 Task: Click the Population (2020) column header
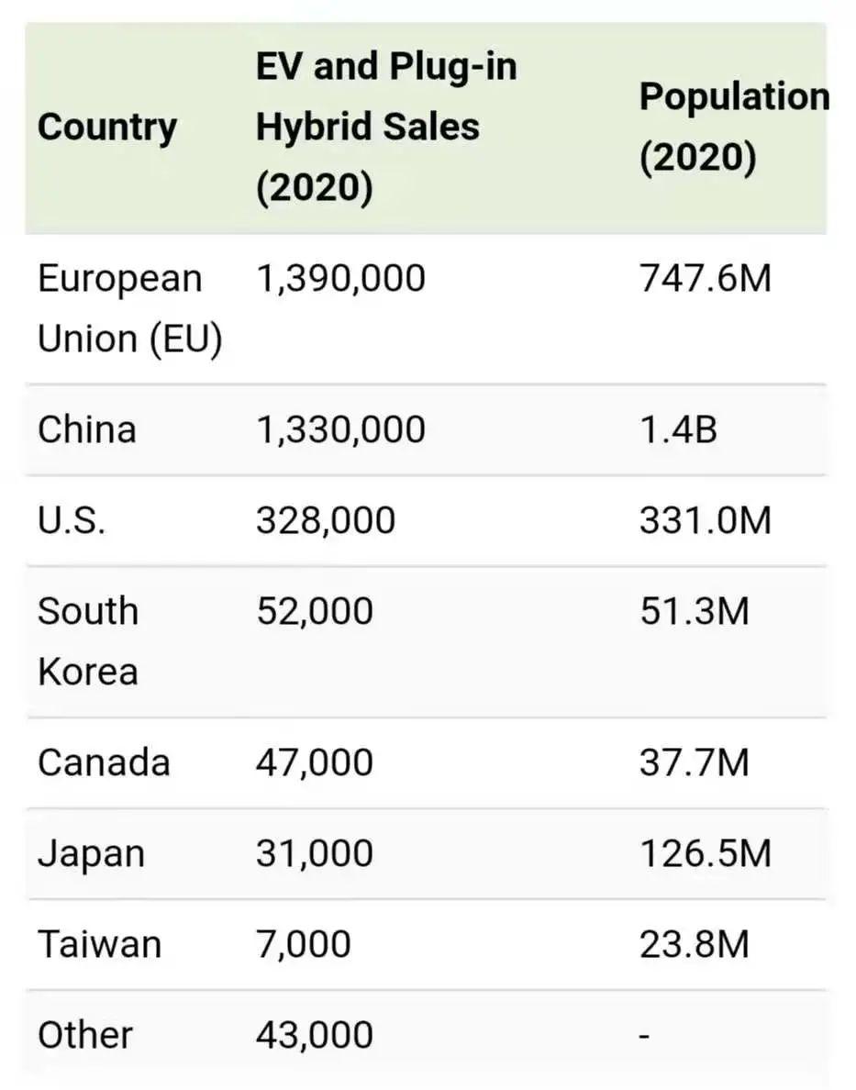732,128
